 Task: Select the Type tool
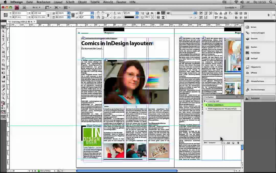tap(3, 40)
